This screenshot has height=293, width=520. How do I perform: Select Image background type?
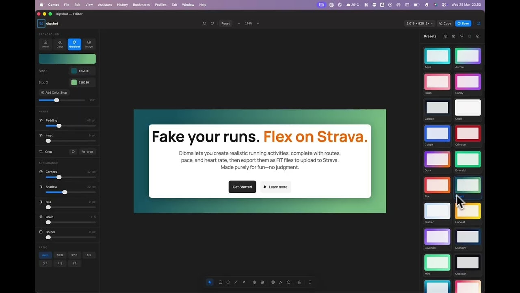coord(89,44)
